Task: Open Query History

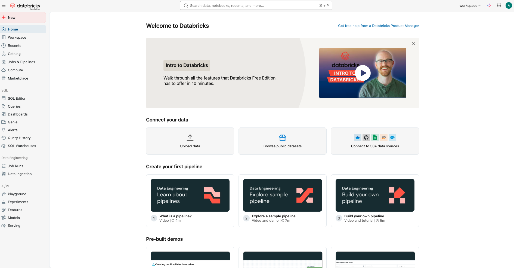Action: [x=19, y=138]
